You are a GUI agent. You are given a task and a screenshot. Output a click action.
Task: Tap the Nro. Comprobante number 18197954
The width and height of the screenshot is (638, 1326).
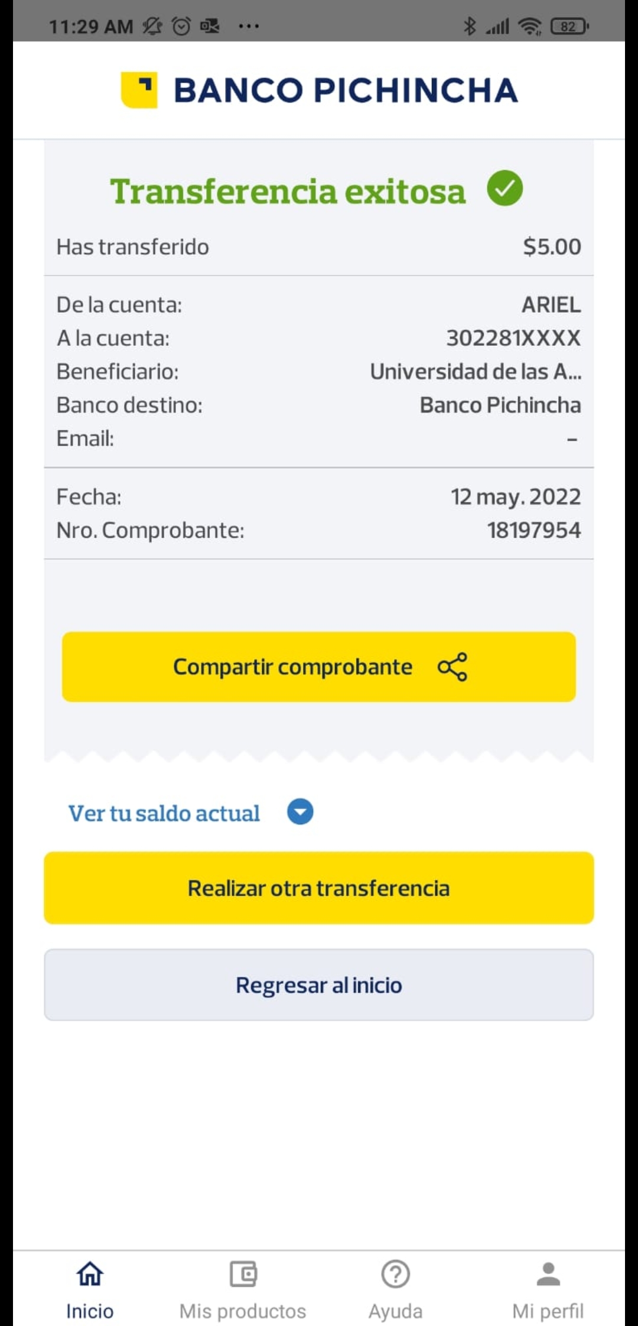pyautogui.click(x=533, y=530)
